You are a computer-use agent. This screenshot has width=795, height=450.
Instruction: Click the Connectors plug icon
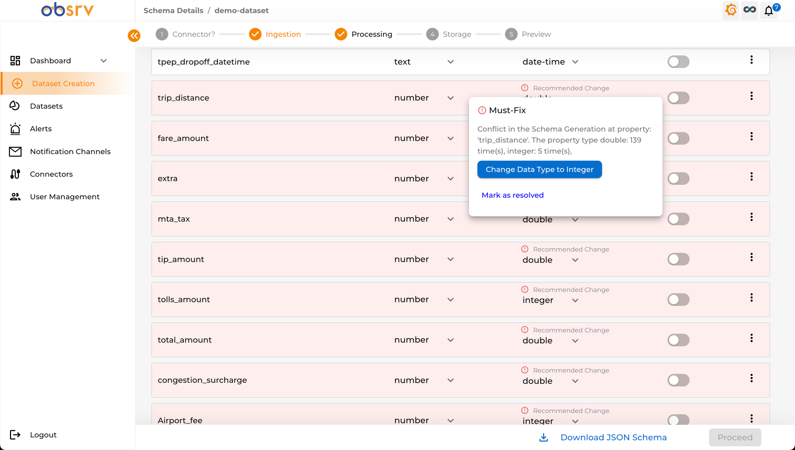[15, 174]
